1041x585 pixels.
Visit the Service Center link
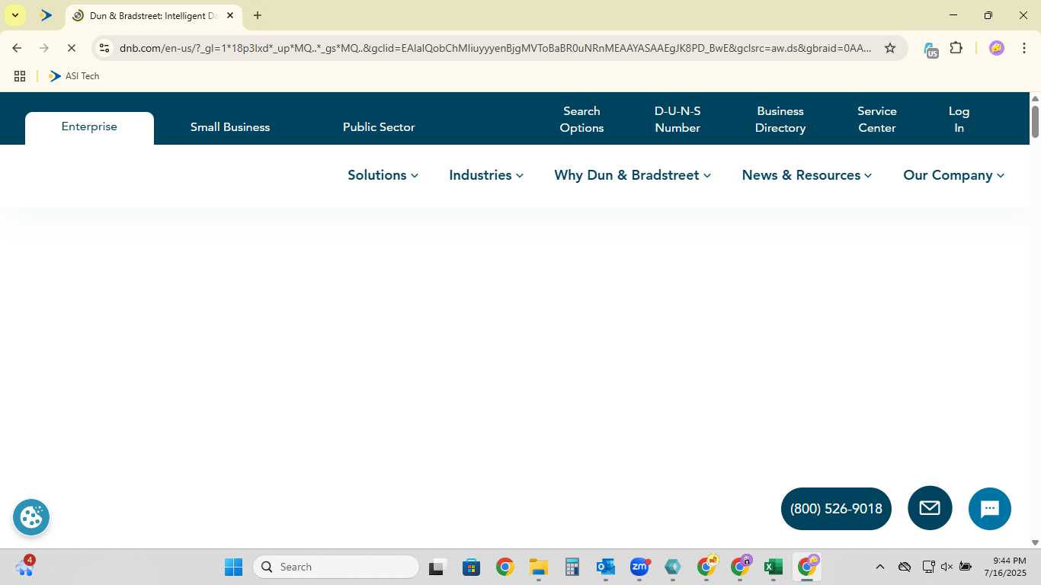(877, 120)
